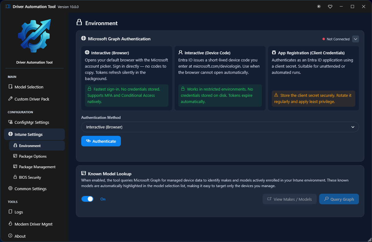The image size is (372, 242).
Task: Open BIOS Security sub-item
Action: pyautogui.click(x=37, y=177)
